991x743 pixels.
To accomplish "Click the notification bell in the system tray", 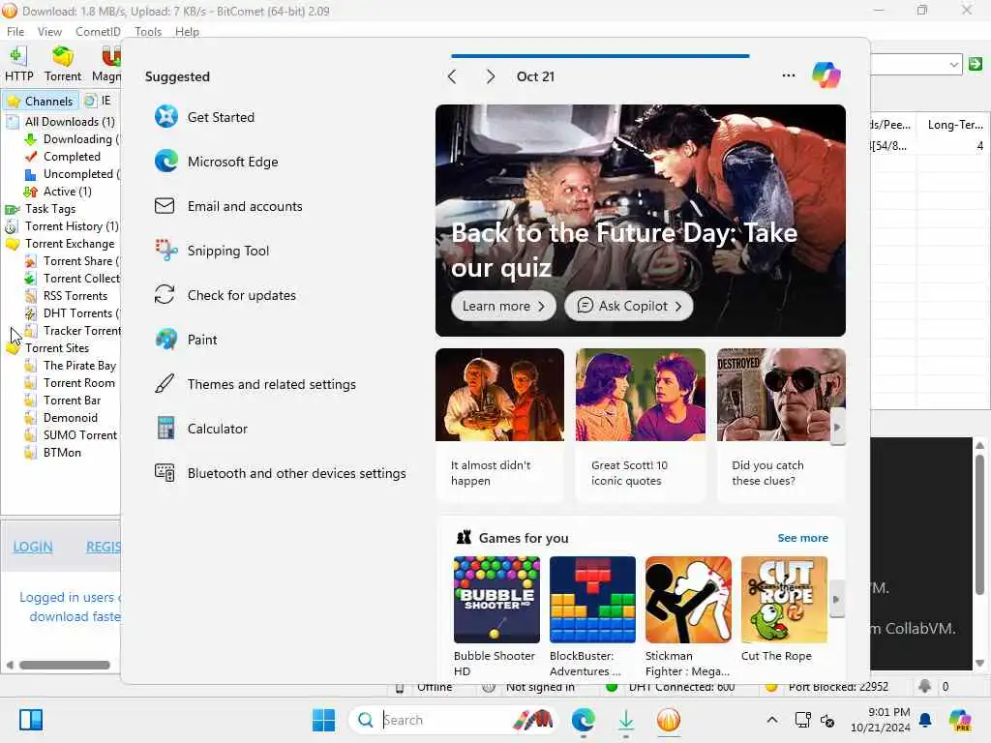I will (x=924, y=720).
